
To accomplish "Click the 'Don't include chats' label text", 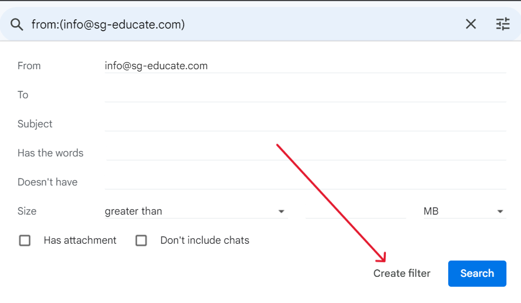I will 204,240.
